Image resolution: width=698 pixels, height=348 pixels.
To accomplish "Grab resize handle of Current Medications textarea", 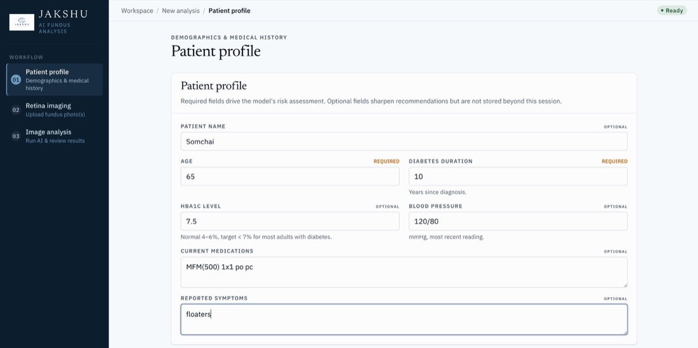I will (x=624, y=284).
